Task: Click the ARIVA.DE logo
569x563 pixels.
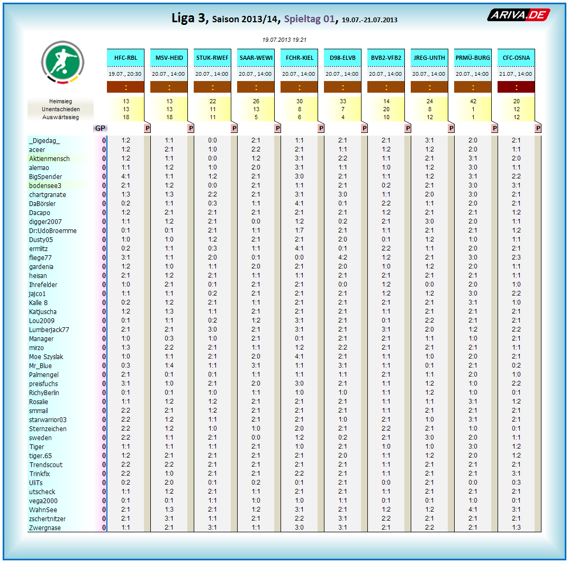Action: point(518,15)
